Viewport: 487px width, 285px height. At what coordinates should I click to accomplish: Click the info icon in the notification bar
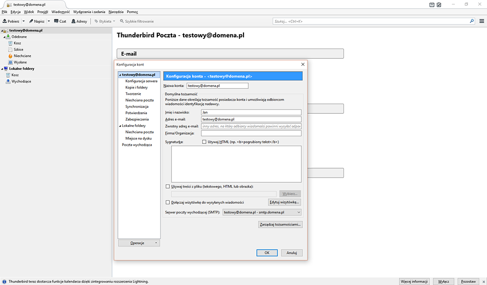click(4, 282)
